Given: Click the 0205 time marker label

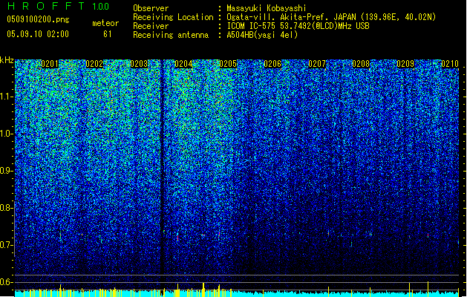Looking at the screenshot, I should click(x=228, y=64).
